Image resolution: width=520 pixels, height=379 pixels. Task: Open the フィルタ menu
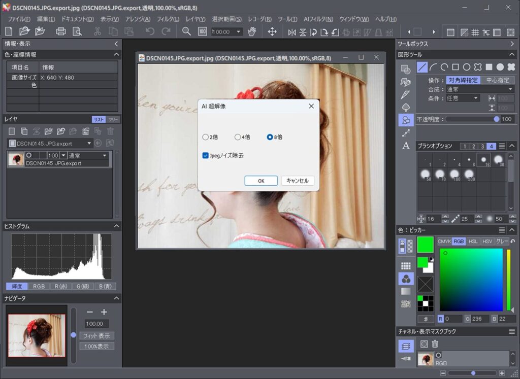(168, 19)
